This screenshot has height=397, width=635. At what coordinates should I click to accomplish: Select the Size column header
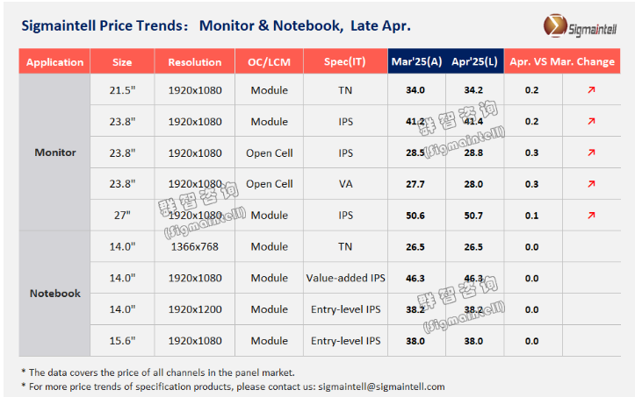[x=122, y=62]
